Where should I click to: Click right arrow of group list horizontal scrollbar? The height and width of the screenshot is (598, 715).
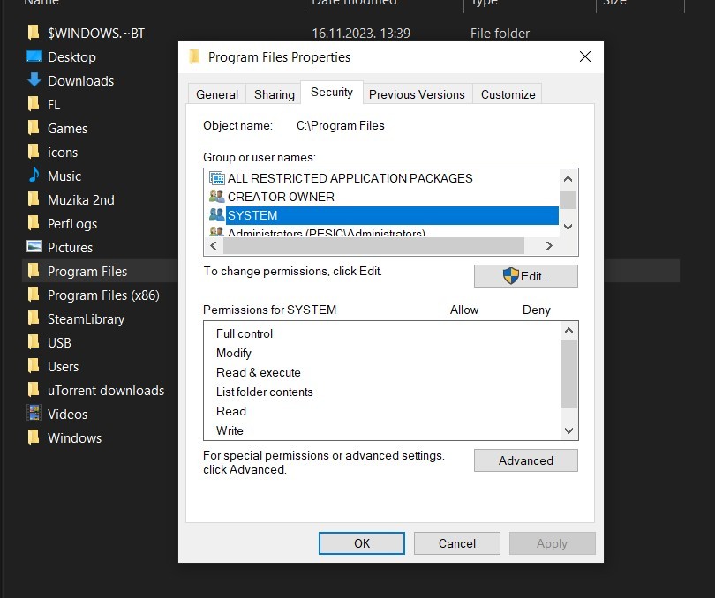coord(549,246)
